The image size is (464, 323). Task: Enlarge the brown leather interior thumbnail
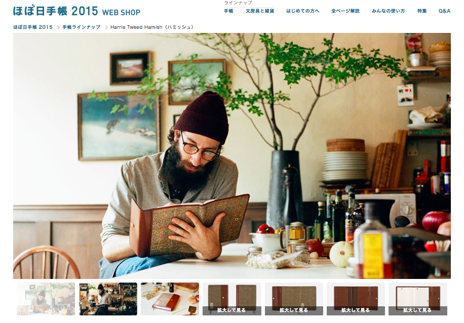point(356,299)
